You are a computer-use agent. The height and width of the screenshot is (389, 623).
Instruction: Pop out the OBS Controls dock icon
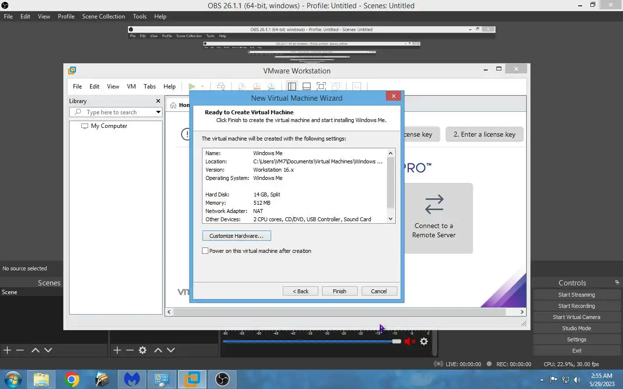pos(617,283)
